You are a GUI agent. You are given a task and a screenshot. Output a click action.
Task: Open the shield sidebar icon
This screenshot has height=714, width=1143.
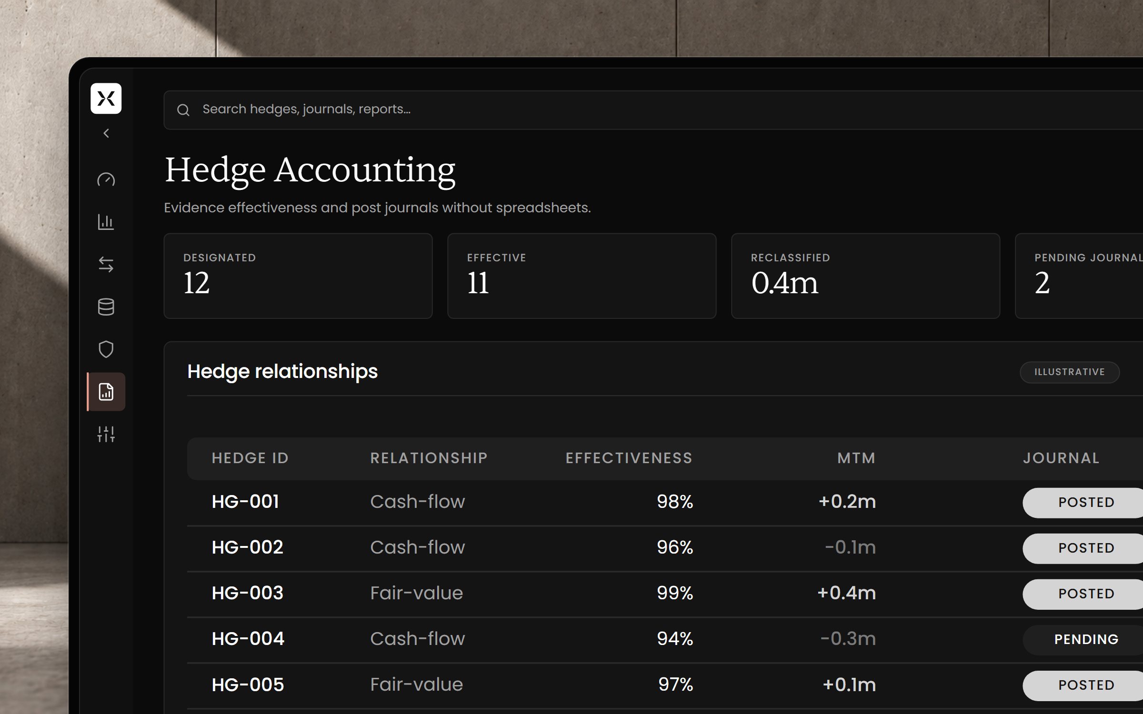tap(106, 349)
